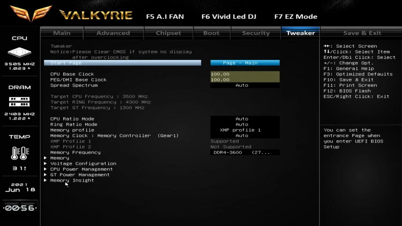Viewport: 402px width, 226px height.
Task: Edit the CPU Base Clock value field
Action: tap(245, 74)
